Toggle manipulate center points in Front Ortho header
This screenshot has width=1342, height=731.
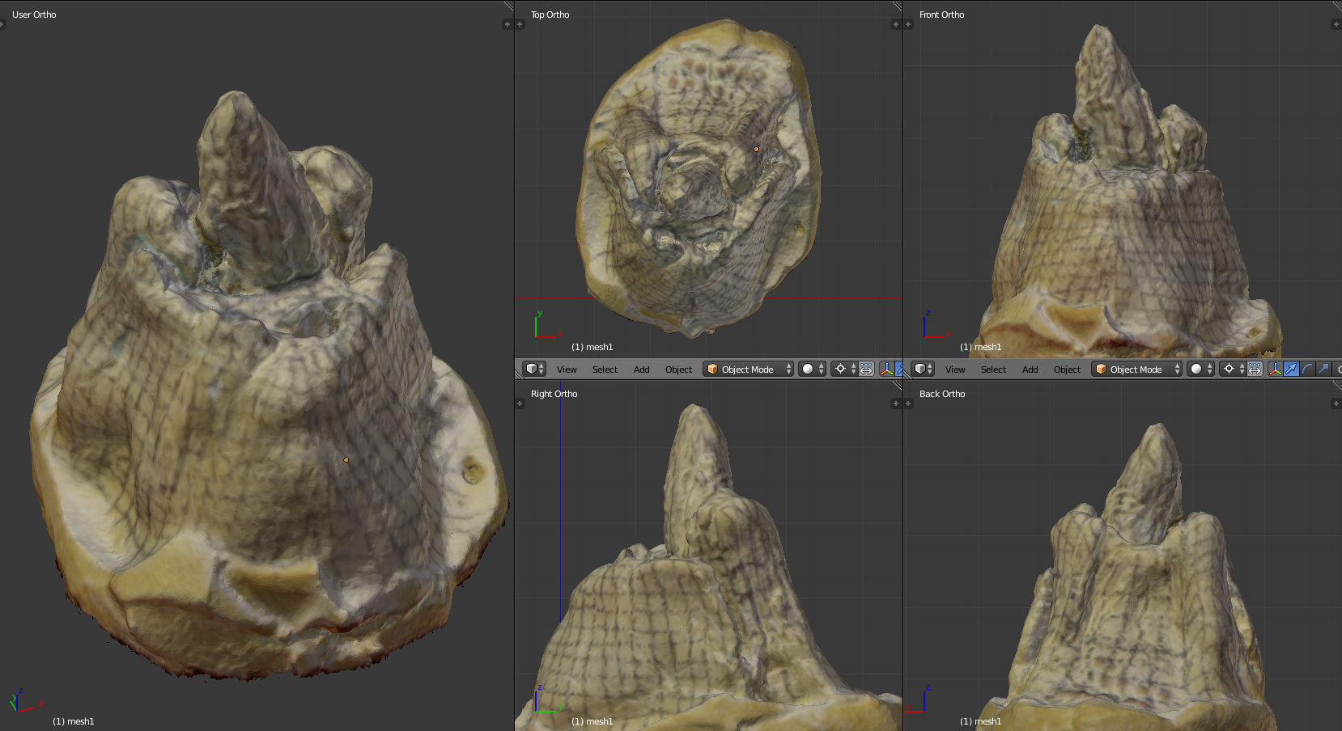[x=1255, y=369]
